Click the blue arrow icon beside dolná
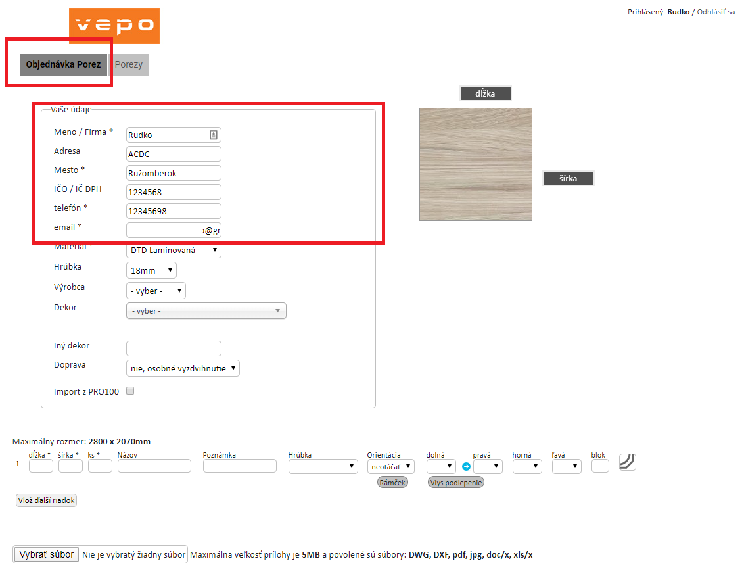The height and width of the screenshot is (574, 742). click(x=466, y=466)
